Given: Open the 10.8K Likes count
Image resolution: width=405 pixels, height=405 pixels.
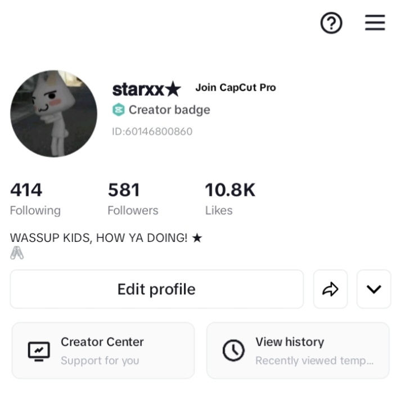Looking at the screenshot, I should pos(230,199).
